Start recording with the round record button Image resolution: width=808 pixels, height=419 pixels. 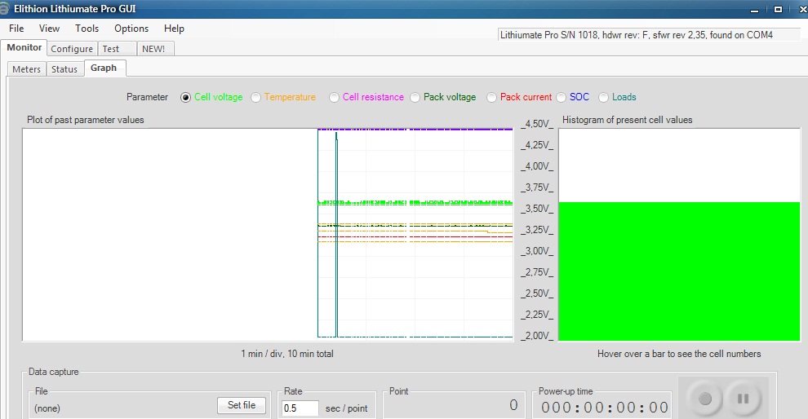[705, 399]
